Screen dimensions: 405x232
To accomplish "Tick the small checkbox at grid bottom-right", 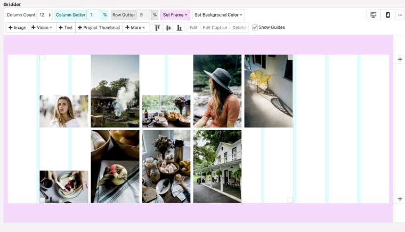I will 290,200.
